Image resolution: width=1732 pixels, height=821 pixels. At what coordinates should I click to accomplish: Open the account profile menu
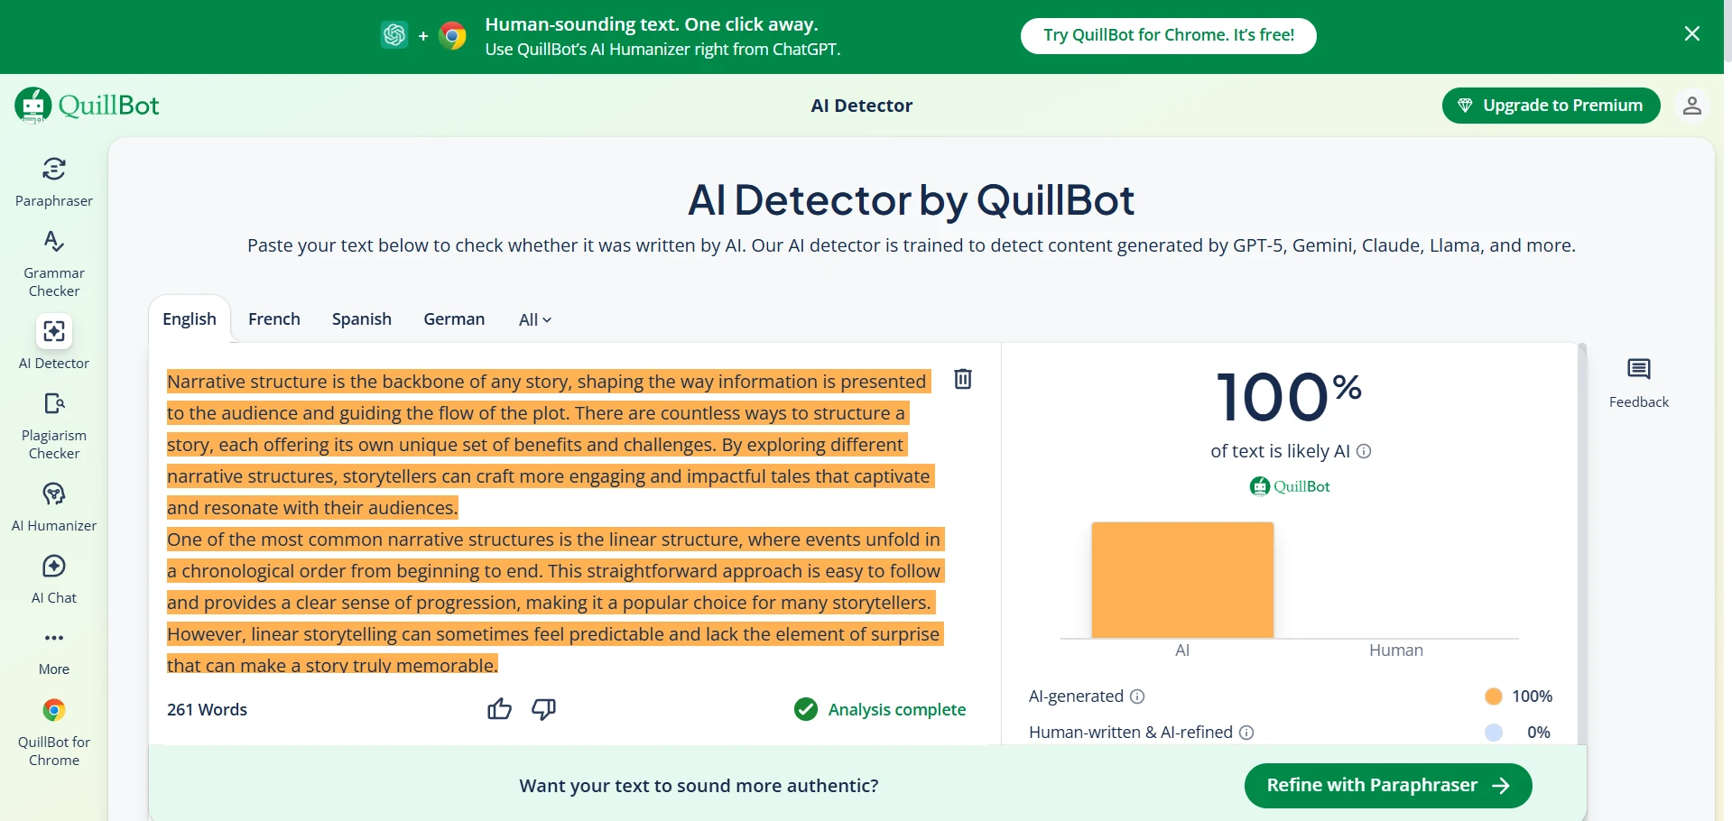tap(1692, 106)
